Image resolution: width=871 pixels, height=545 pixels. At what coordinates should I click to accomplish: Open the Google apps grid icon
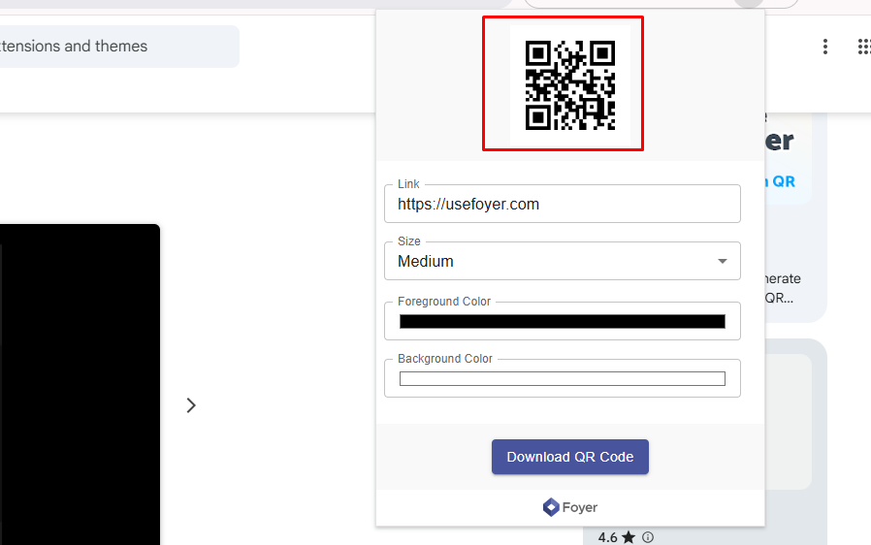pyautogui.click(x=864, y=47)
